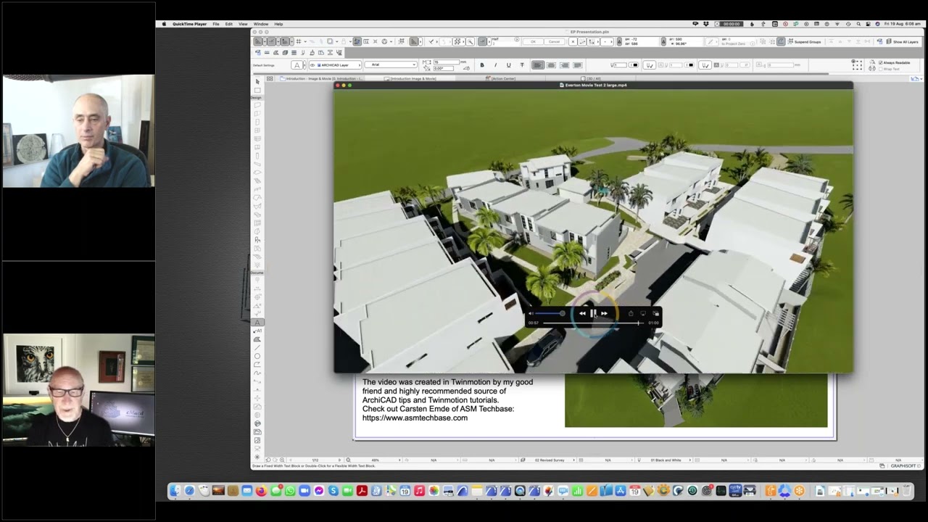Open the File menu
The width and height of the screenshot is (928, 522).
pos(216,24)
